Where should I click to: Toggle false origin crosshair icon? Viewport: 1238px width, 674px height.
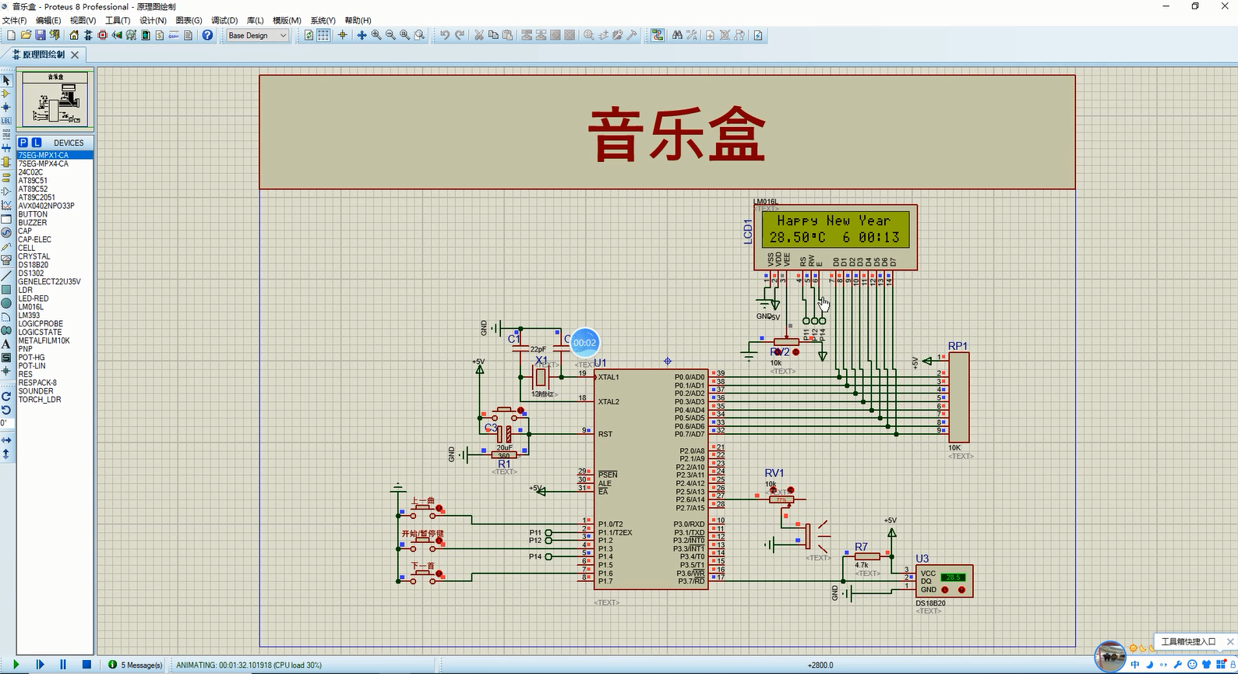coord(342,35)
